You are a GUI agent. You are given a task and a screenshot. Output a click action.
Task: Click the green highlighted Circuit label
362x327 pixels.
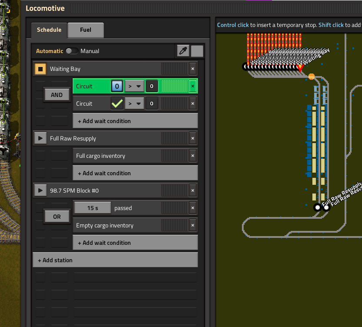[x=84, y=86]
